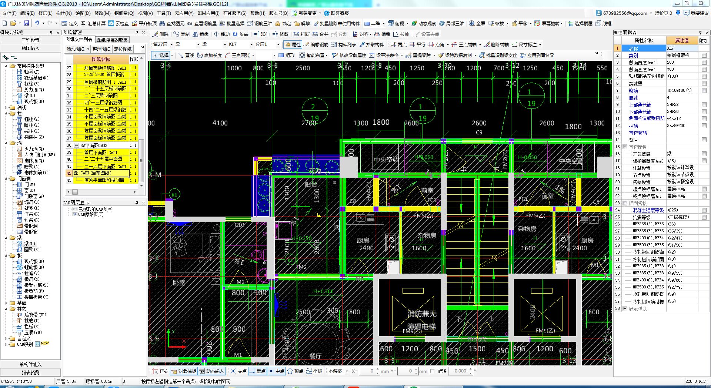
Task: Open the 不偏移 offset dropdown
Action: point(347,371)
